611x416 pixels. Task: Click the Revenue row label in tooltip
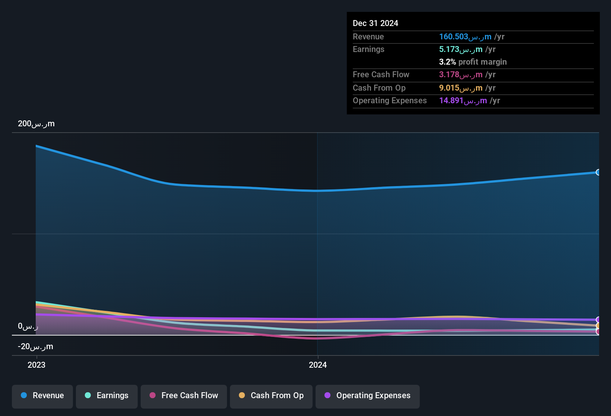coord(368,36)
